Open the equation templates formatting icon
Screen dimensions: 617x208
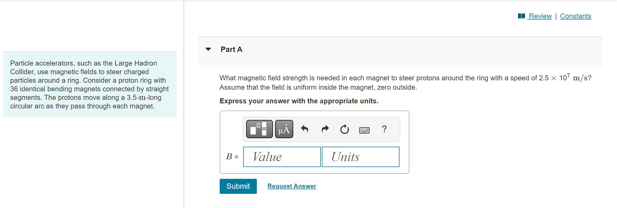(x=259, y=129)
